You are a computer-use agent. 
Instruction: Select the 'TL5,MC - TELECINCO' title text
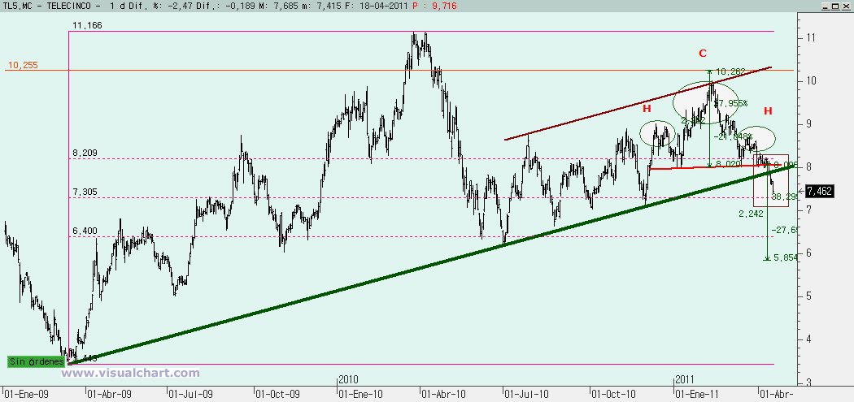click(x=50, y=6)
